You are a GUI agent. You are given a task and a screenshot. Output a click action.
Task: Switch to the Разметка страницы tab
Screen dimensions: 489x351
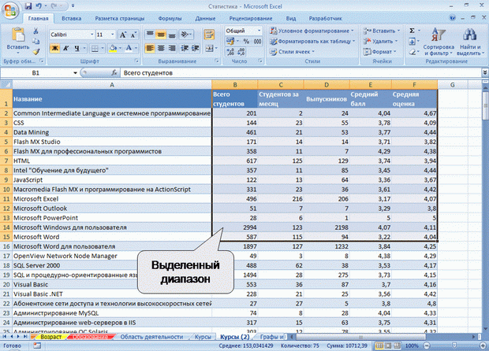120,18
